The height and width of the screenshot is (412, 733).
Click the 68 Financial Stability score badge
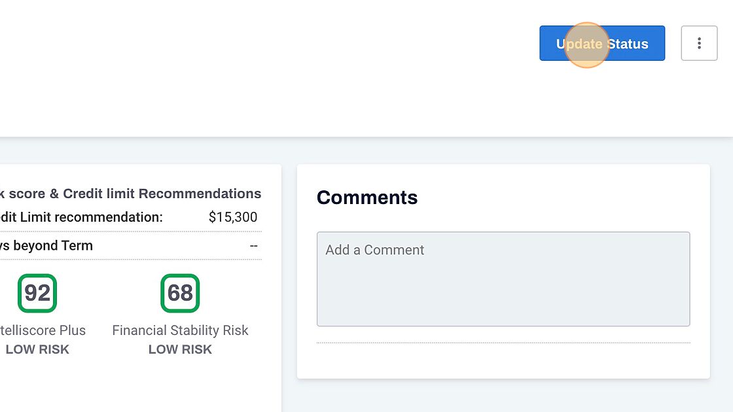pos(180,293)
